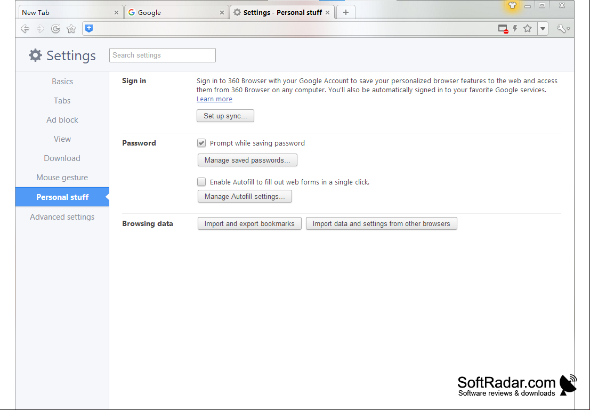Open the View settings section
The width and height of the screenshot is (590, 410).
[x=62, y=139]
